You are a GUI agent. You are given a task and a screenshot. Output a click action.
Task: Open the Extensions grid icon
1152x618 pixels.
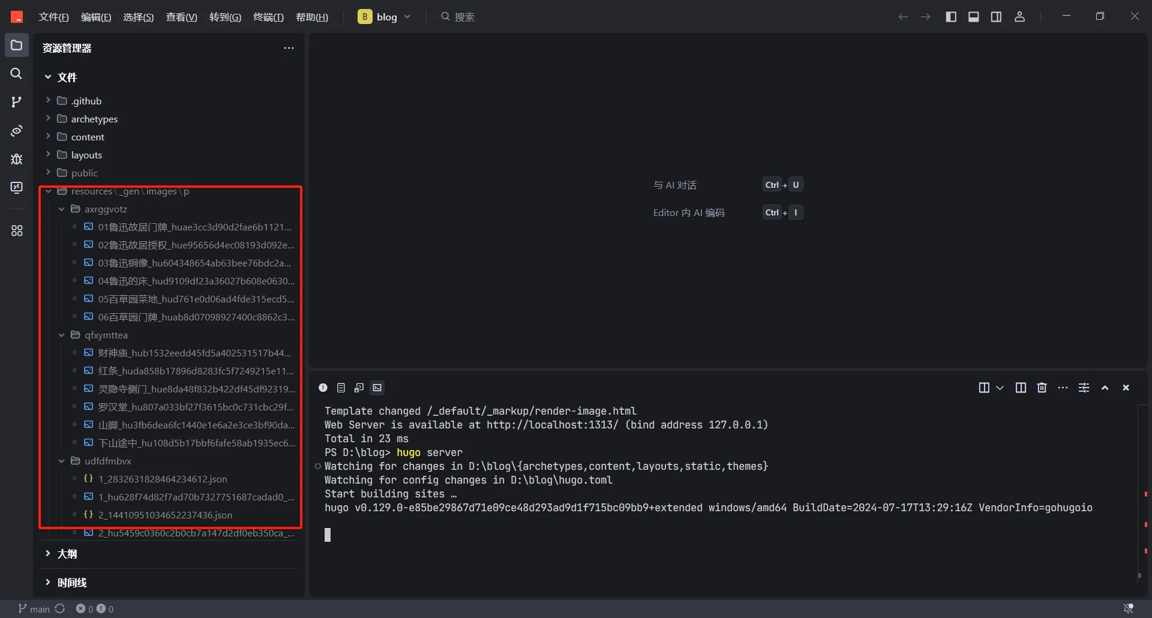[17, 230]
